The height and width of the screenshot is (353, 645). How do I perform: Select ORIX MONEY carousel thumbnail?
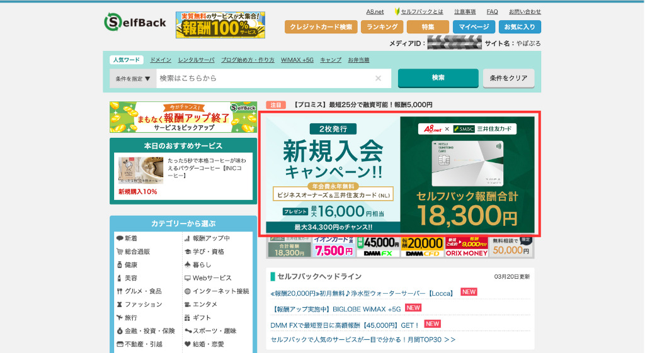467,247
